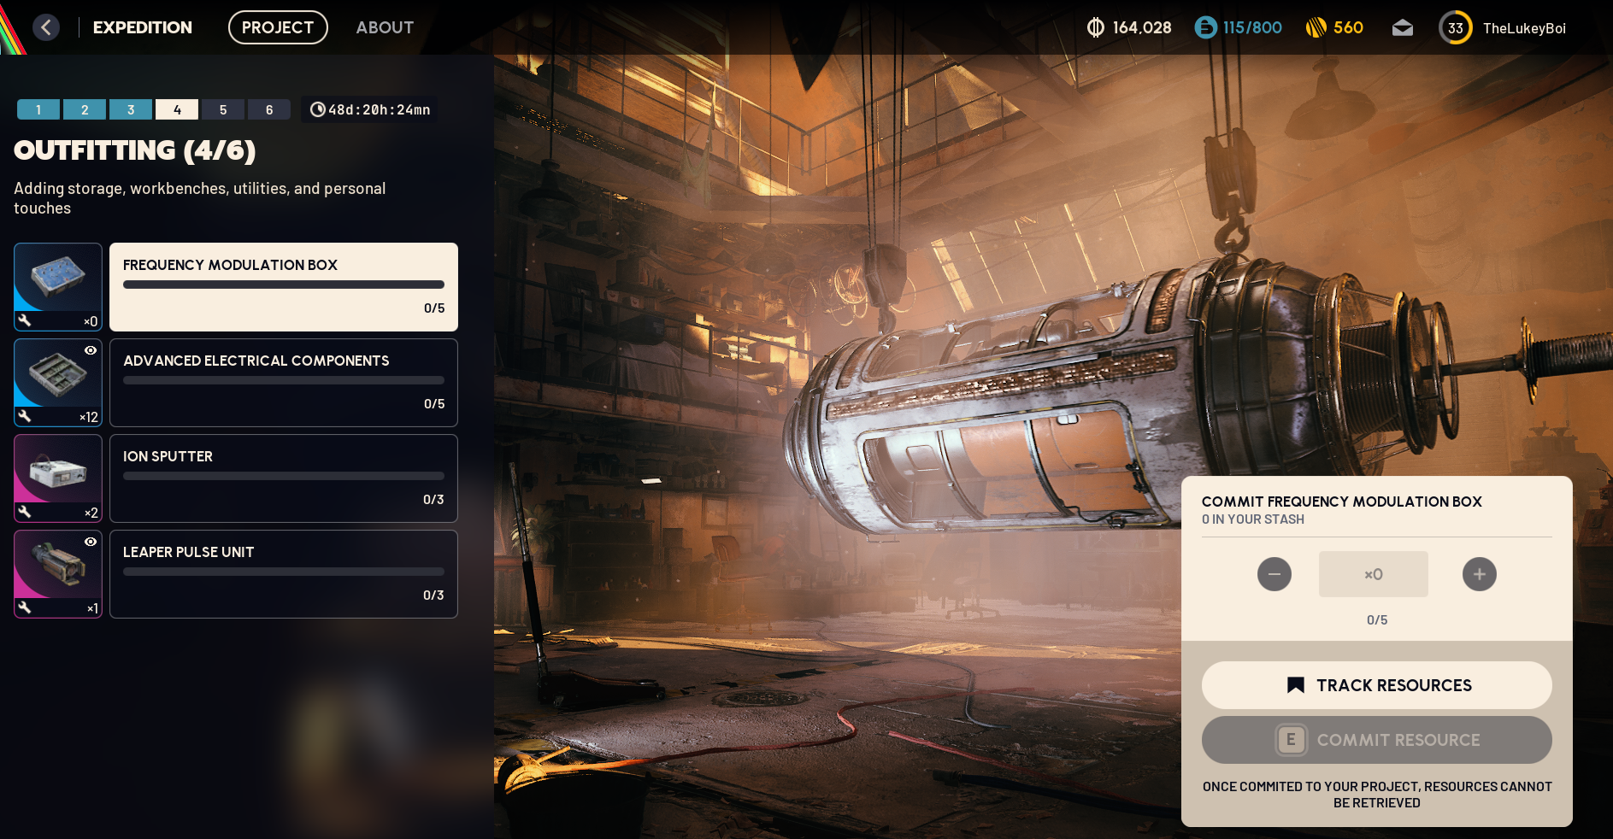Click the x0 commit quantity field
This screenshot has height=839, width=1613.
(1374, 574)
